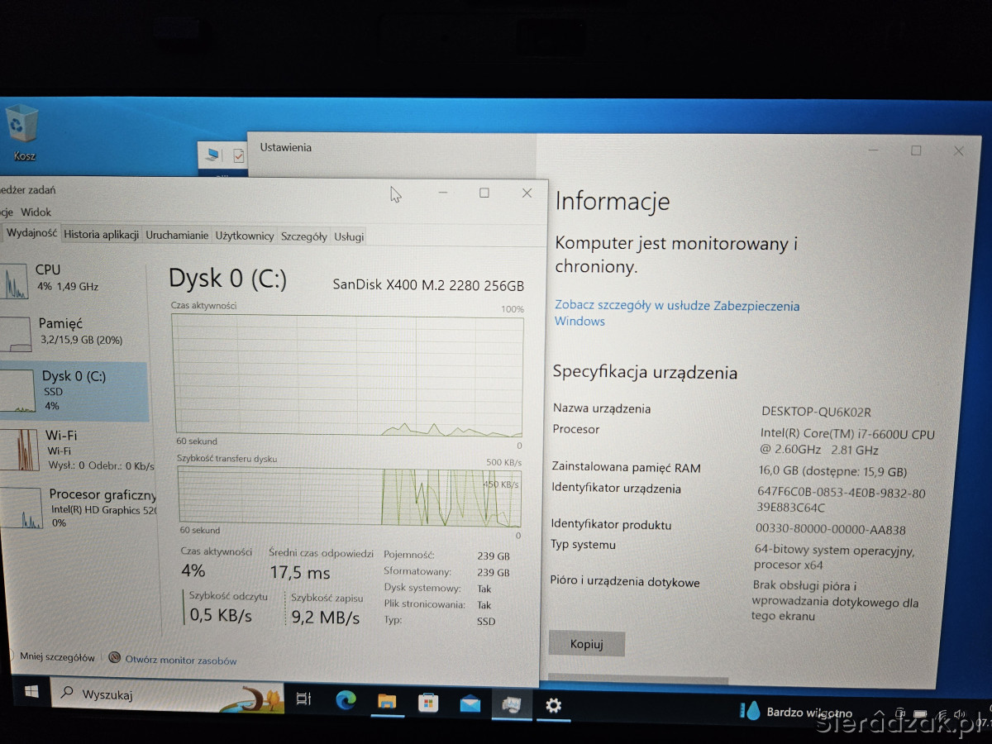The width and height of the screenshot is (992, 744).
Task: Open Task View from the taskbar
Action: point(303,699)
